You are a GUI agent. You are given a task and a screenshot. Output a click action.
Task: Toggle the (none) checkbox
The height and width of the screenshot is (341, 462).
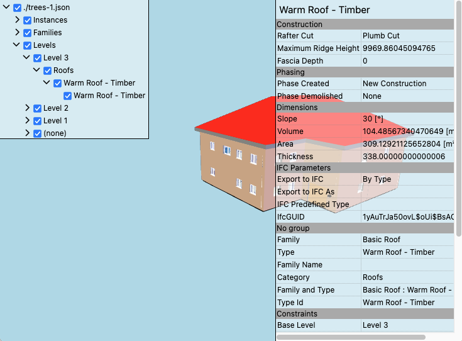(38, 133)
